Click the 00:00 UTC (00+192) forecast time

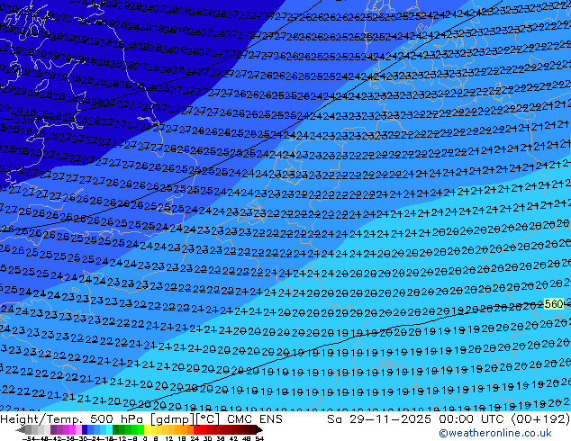[x=504, y=419]
